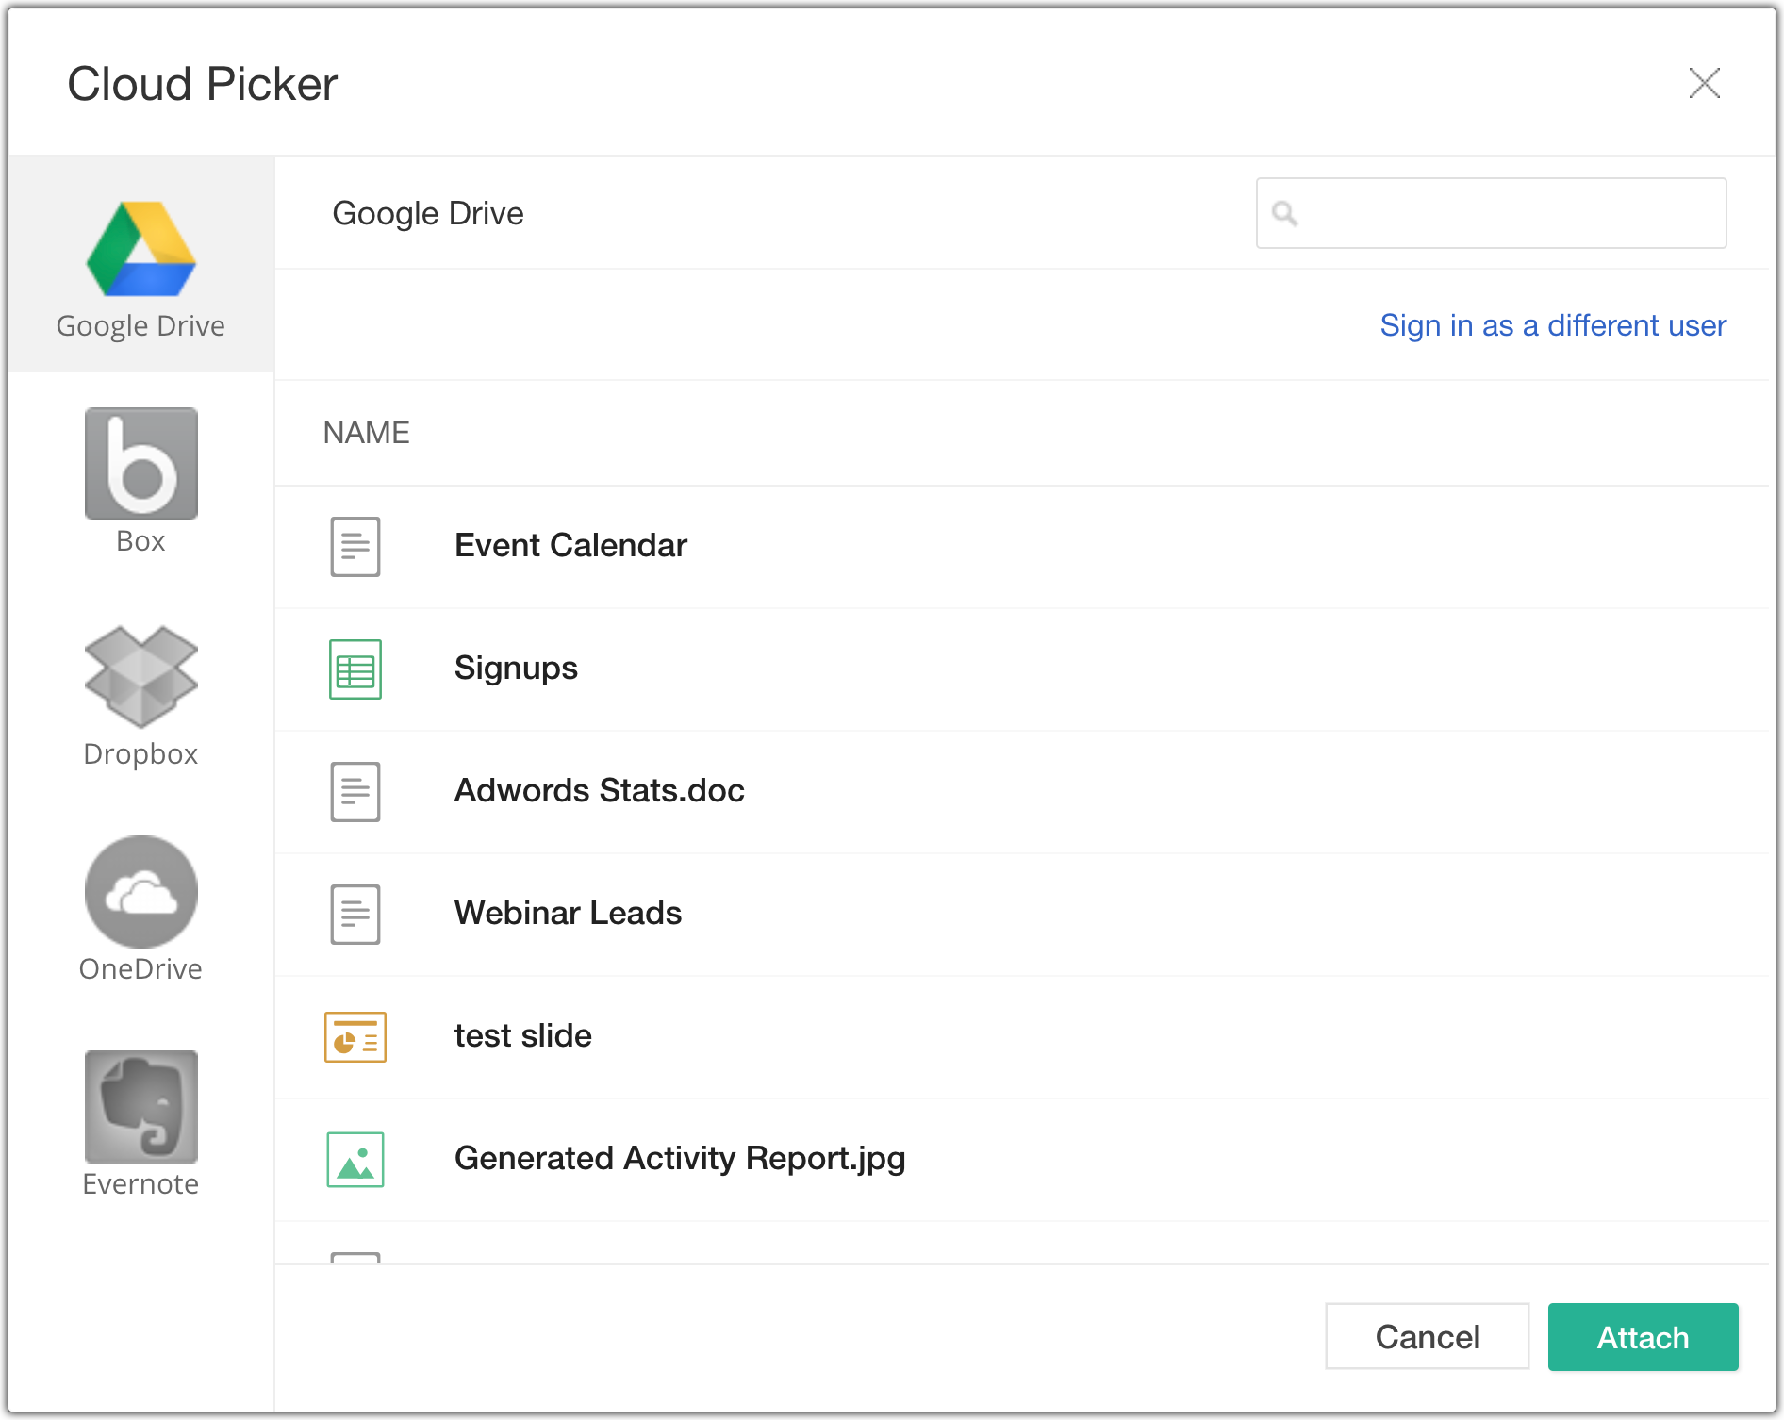The image size is (1784, 1420).
Task: Click the Signups spreadsheet file icon
Action: (x=355, y=669)
